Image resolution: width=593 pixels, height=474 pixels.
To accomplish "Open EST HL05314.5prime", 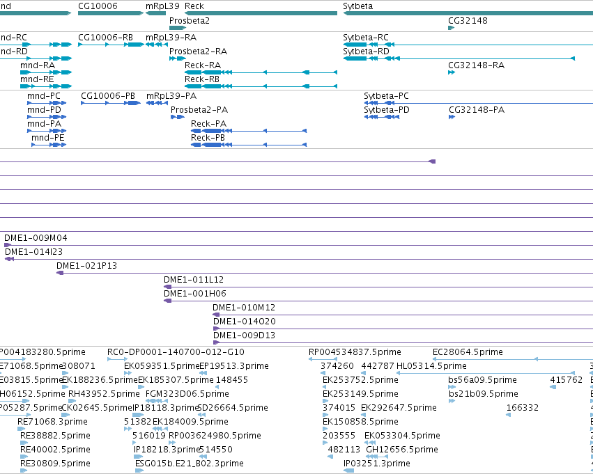I will pos(431,365).
